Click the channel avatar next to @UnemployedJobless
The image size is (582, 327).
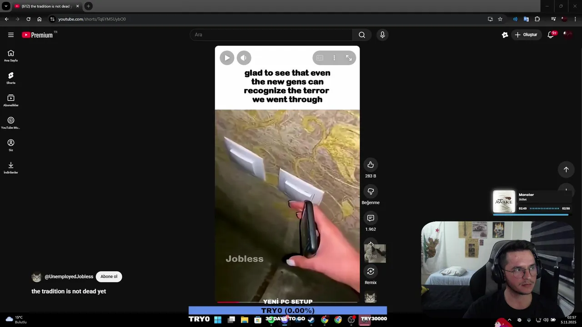click(36, 277)
